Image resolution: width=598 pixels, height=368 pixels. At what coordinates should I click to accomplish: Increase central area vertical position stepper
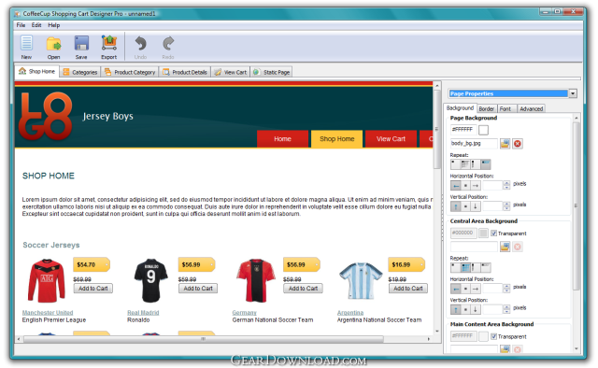coord(506,306)
